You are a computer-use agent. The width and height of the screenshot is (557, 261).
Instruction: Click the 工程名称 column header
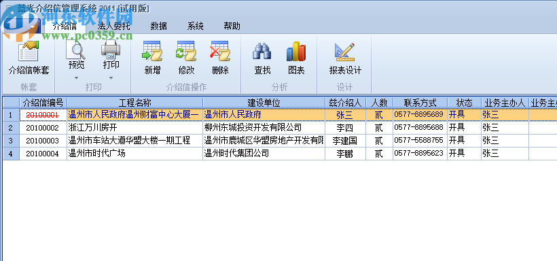click(x=135, y=103)
